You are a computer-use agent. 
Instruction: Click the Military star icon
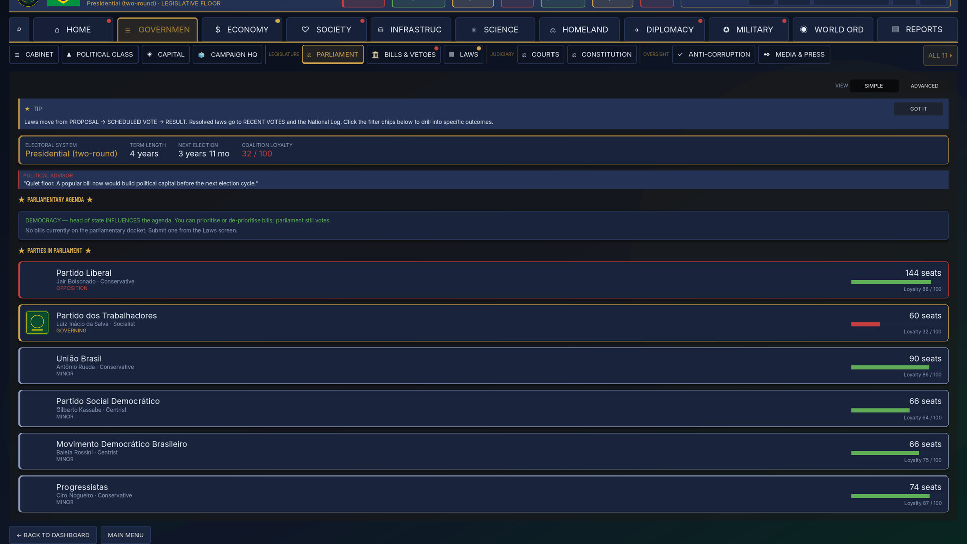(x=726, y=30)
